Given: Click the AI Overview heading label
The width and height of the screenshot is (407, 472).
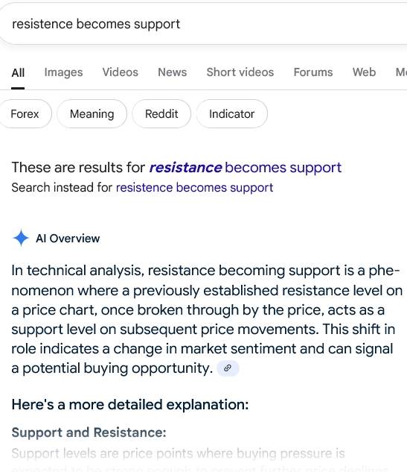Looking at the screenshot, I should coord(68,239).
